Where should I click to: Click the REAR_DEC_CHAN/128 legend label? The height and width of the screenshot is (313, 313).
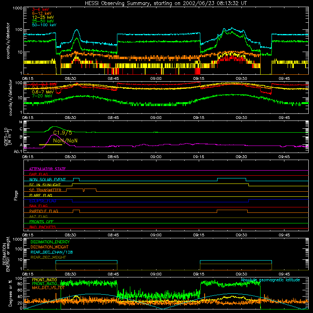point(52,252)
